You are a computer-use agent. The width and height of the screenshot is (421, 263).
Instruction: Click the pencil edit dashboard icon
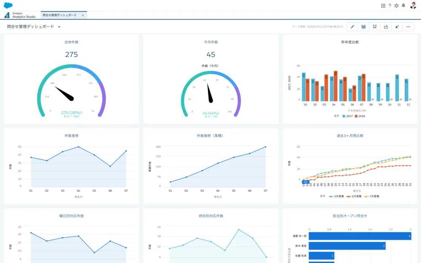[x=352, y=27]
